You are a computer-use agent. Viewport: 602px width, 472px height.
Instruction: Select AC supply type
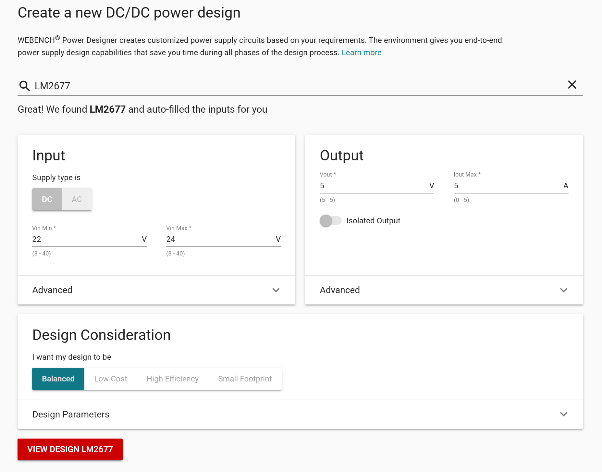[77, 199]
